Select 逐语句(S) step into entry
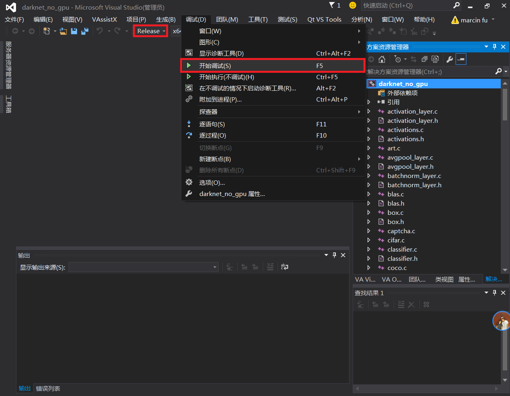The height and width of the screenshot is (396, 510). [273, 124]
